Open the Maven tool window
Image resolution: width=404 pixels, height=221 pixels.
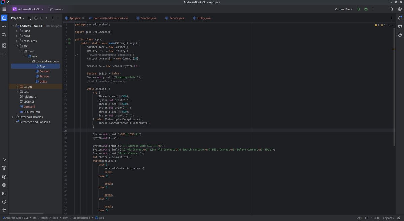400,26
